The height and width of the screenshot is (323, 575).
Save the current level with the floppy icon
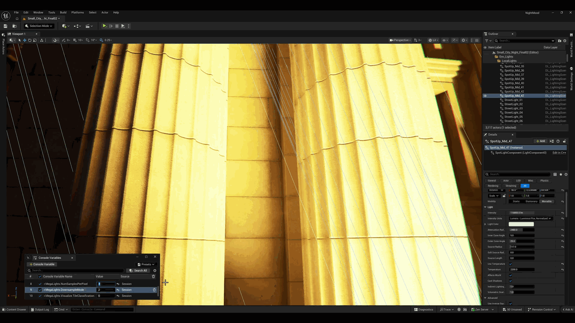pyautogui.click(x=5, y=26)
